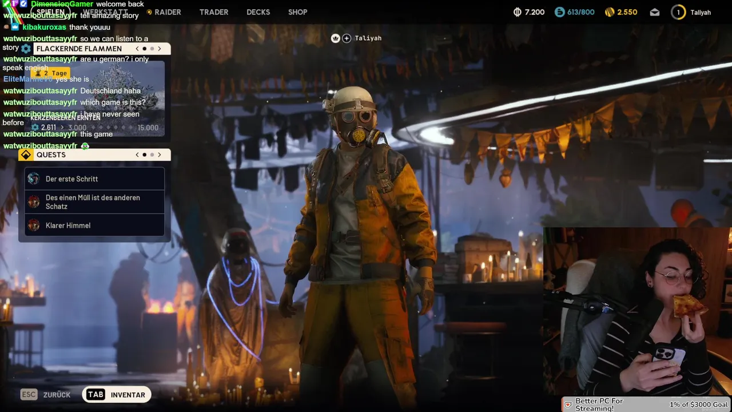Switch to the DECKS tab
The height and width of the screenshot is (412, 732).
258,12
